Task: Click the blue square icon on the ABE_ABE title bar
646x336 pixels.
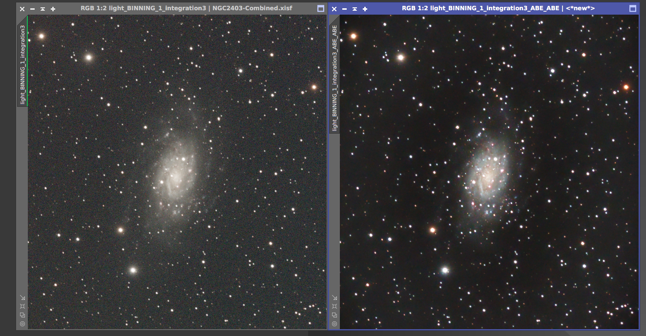Action: click(x=632, y=9)
